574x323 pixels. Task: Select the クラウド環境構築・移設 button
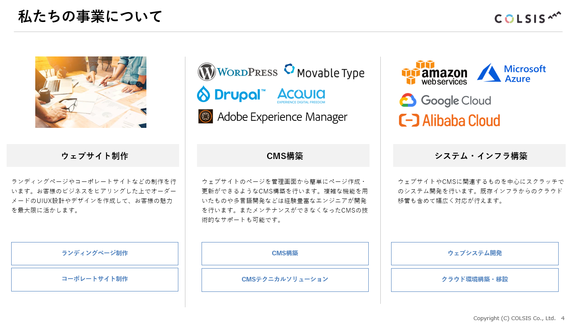[x=474, y=279]
